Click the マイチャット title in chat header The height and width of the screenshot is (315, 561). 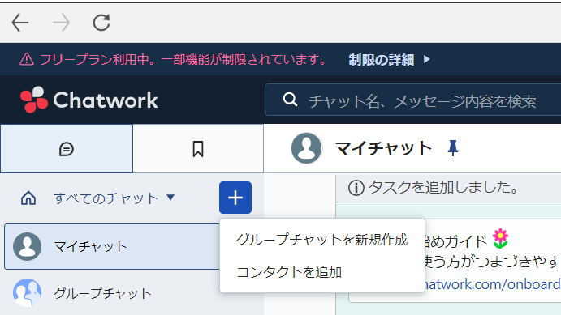pyautogui.click(x=383, y=148)
